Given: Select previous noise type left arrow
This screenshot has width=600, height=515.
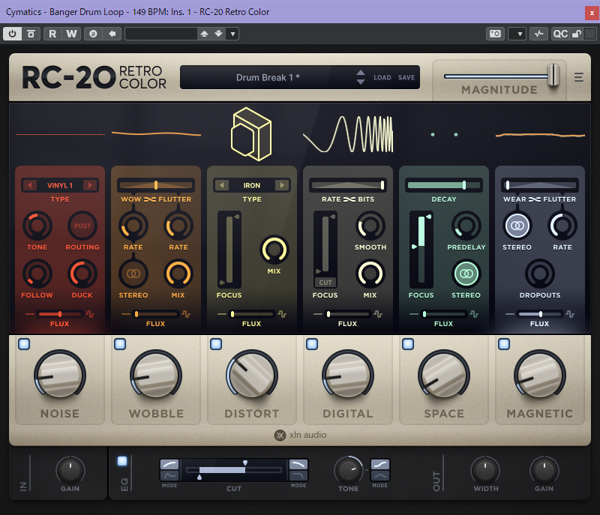Looking at the screenshot, I should tap(29, 185).
